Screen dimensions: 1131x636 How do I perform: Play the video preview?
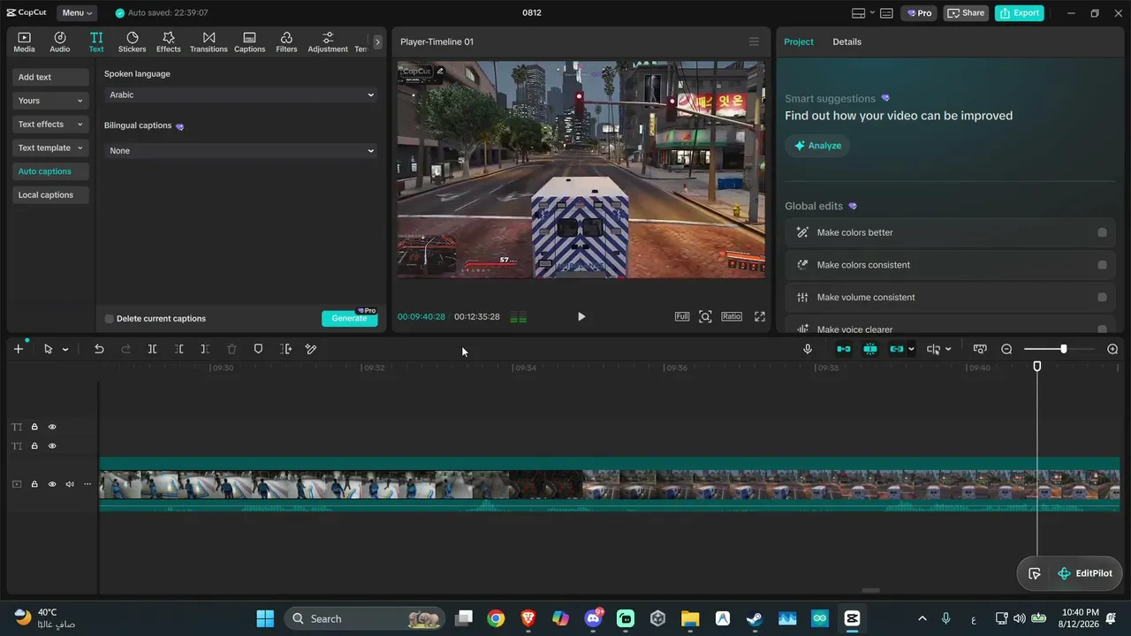tap(581, 316)
